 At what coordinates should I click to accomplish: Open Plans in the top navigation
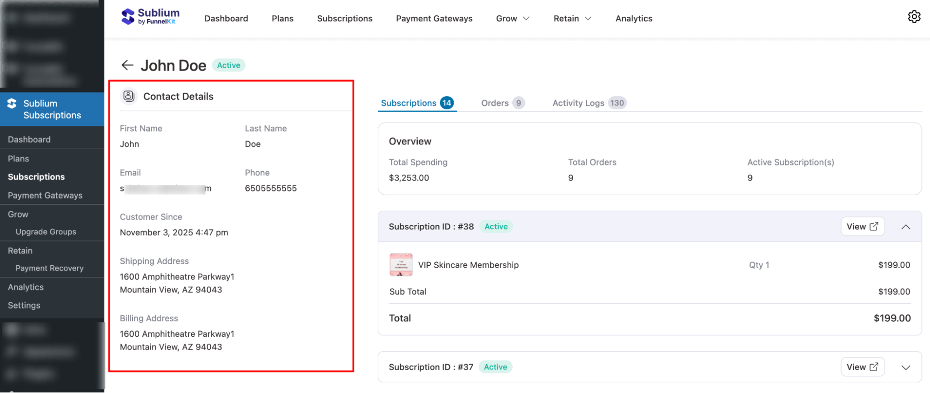[x=282, y=19]
